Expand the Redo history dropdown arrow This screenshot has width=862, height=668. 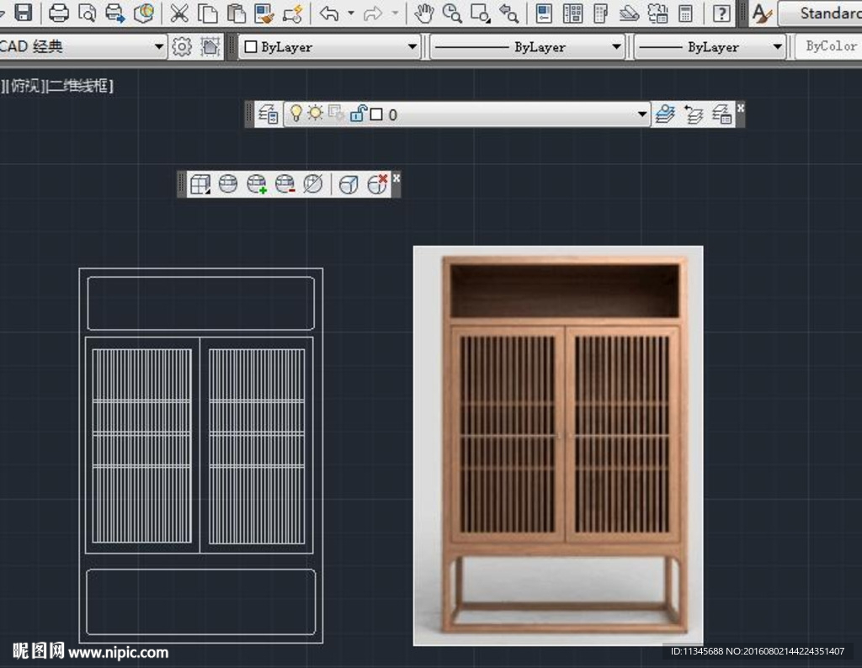(395, 12)
